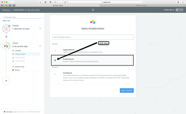This screenshot has height=114, width=186.
Task: Switch to the Airtable - Account tab
Action: pyautogui.click(x=142, y=6)
